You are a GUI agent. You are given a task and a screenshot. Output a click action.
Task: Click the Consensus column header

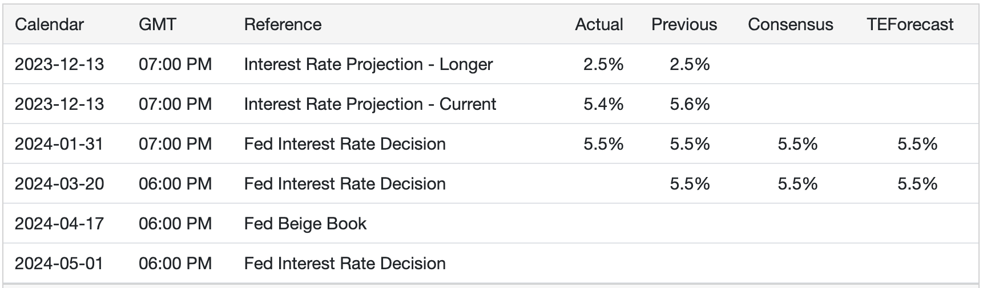point(790,24)
